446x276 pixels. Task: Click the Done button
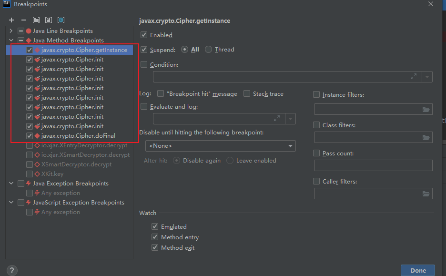pyautogui.click(x=417, y=270)
